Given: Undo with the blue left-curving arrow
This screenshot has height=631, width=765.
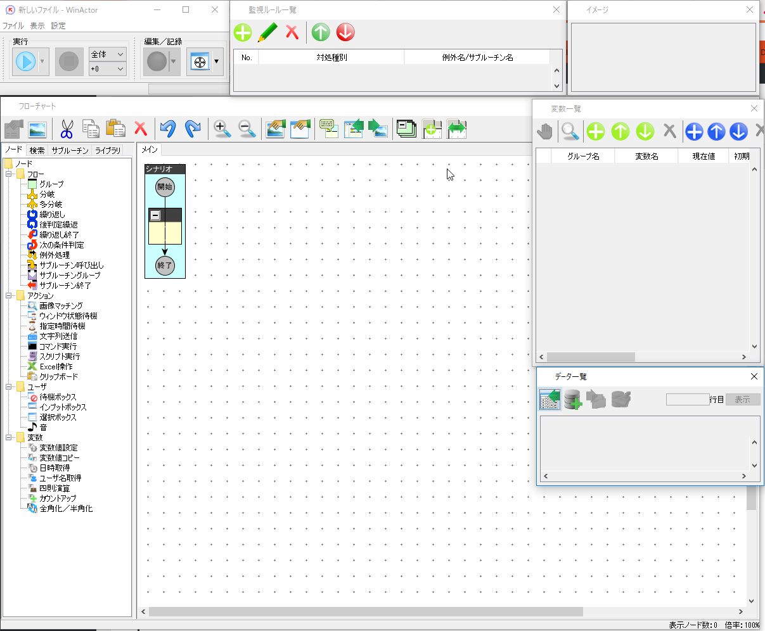Looking at the screenshot, I should point(167,129).
